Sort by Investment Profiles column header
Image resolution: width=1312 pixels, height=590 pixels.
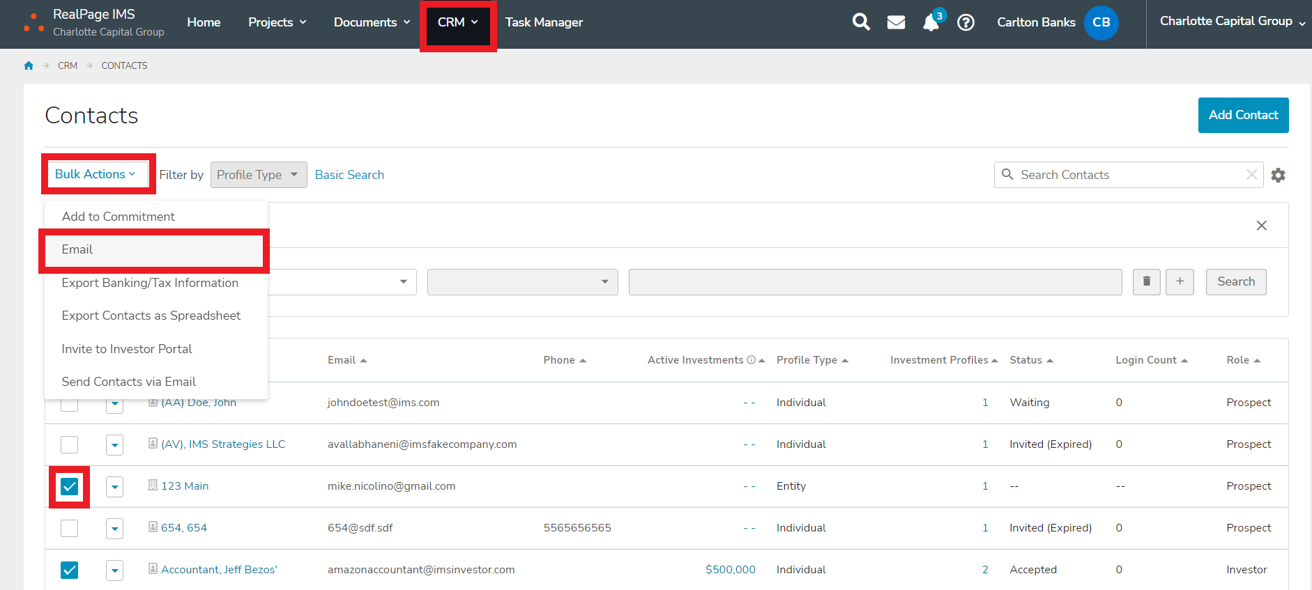(x=944, y=360)
